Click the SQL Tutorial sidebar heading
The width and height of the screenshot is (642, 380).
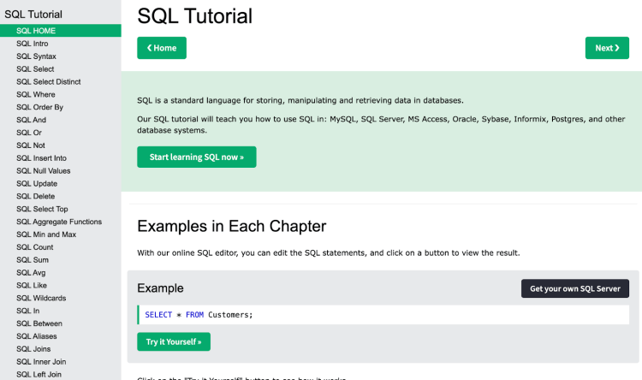[x=33, y=15]
